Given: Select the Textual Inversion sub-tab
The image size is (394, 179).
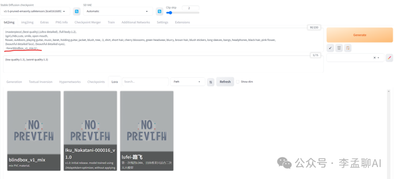Looking at the screenshot, I should point(40,82).
